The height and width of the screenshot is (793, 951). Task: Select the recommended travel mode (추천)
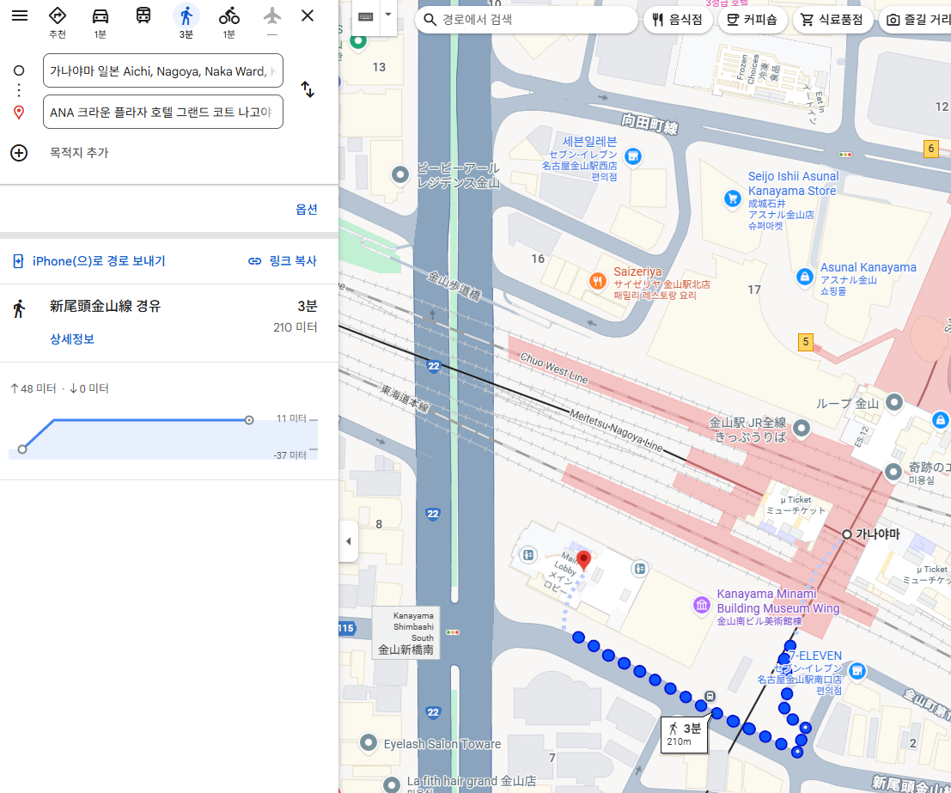57,21
